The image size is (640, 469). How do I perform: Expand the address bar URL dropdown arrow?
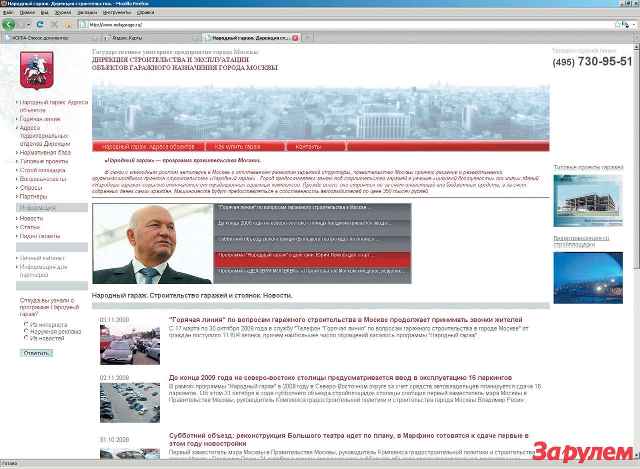pos(632,24)
